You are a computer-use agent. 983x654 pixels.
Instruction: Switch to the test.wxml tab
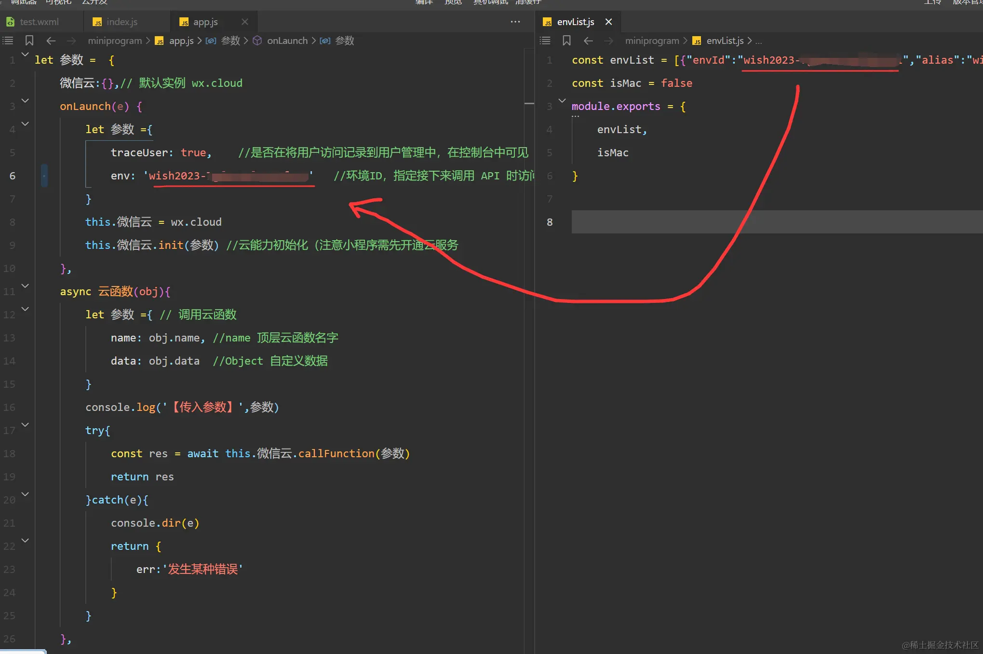point(39,22)
